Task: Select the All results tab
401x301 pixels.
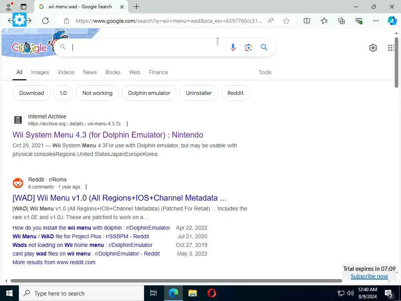Action: pos(20,72)
